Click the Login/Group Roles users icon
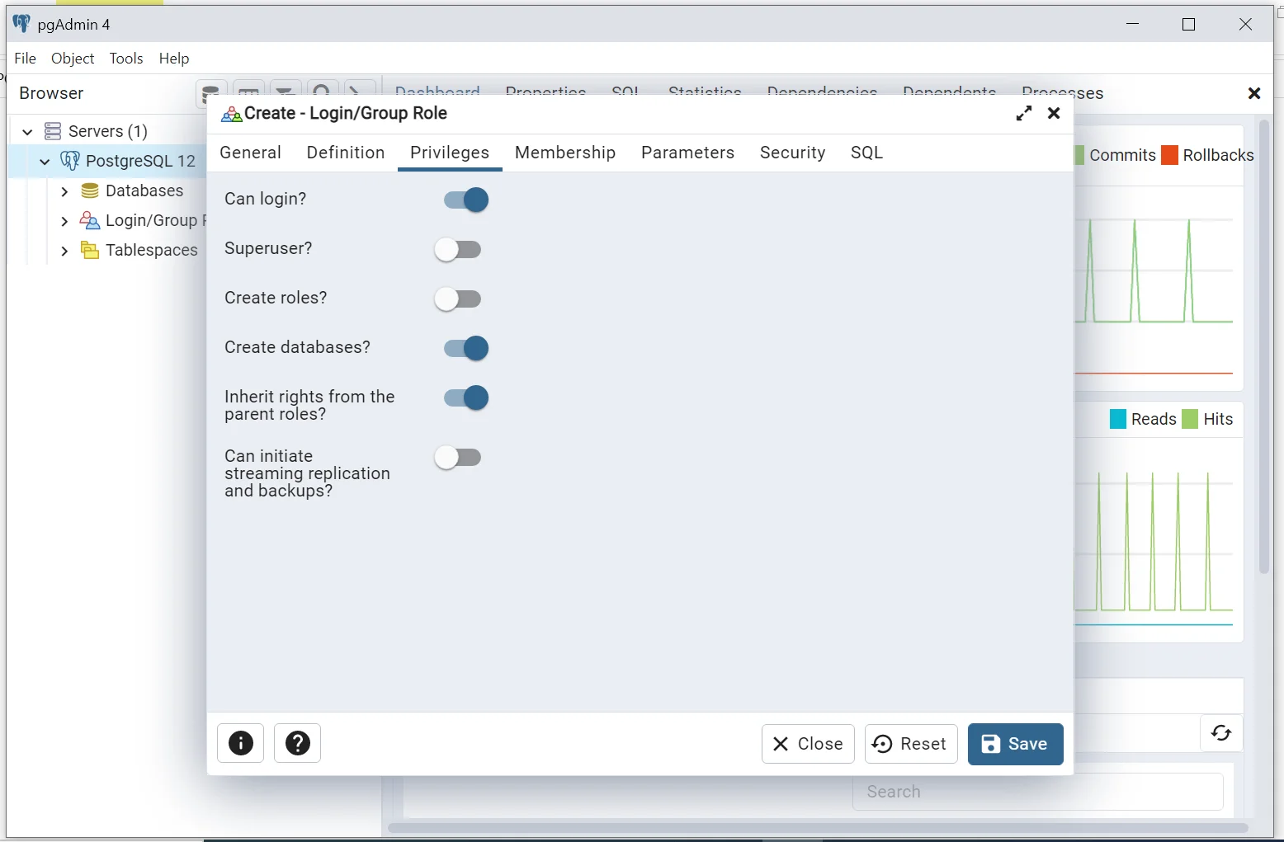 89,220
